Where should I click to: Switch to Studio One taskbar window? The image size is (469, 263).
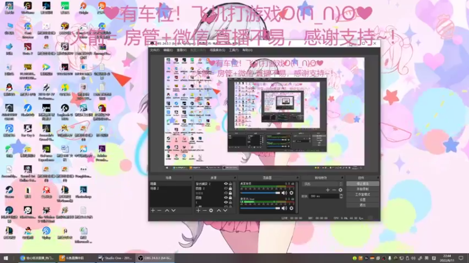115,258
